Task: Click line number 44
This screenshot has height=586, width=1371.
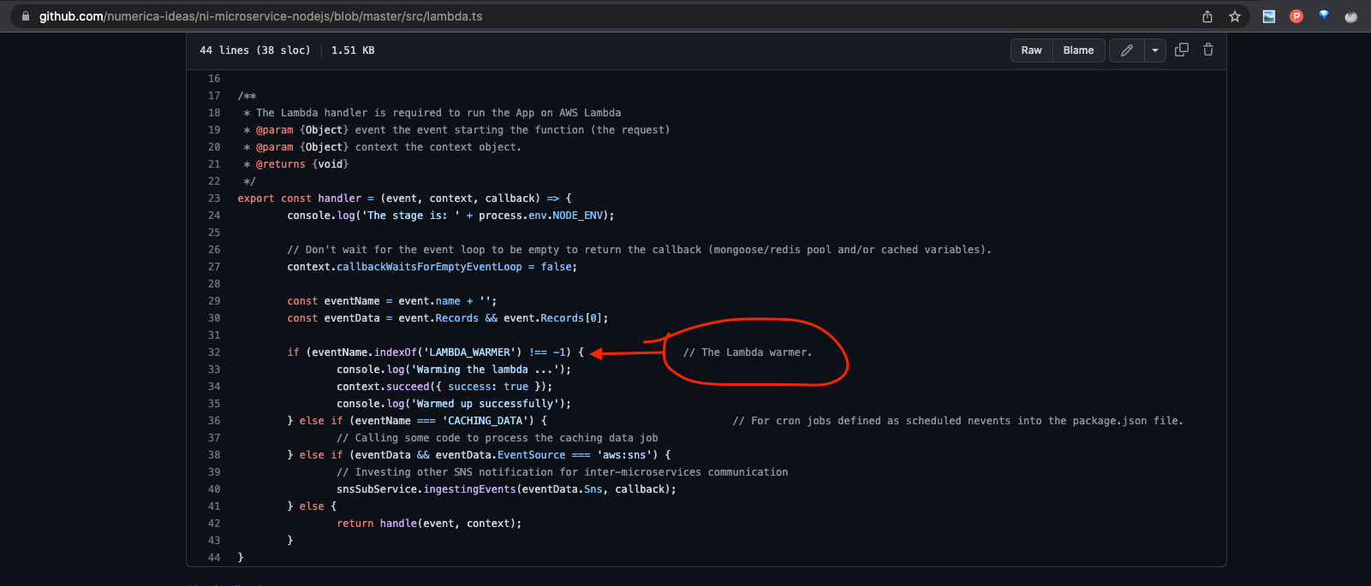Action: pos(214,558)
